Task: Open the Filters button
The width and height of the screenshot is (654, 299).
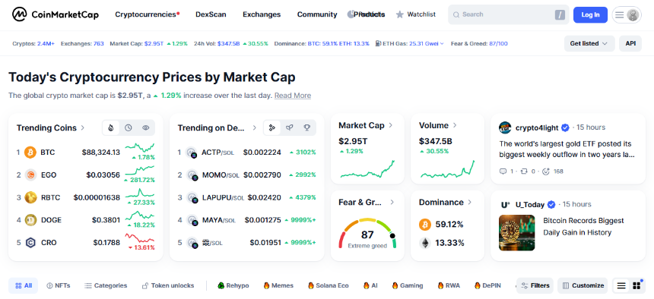Action: point(535,285)
